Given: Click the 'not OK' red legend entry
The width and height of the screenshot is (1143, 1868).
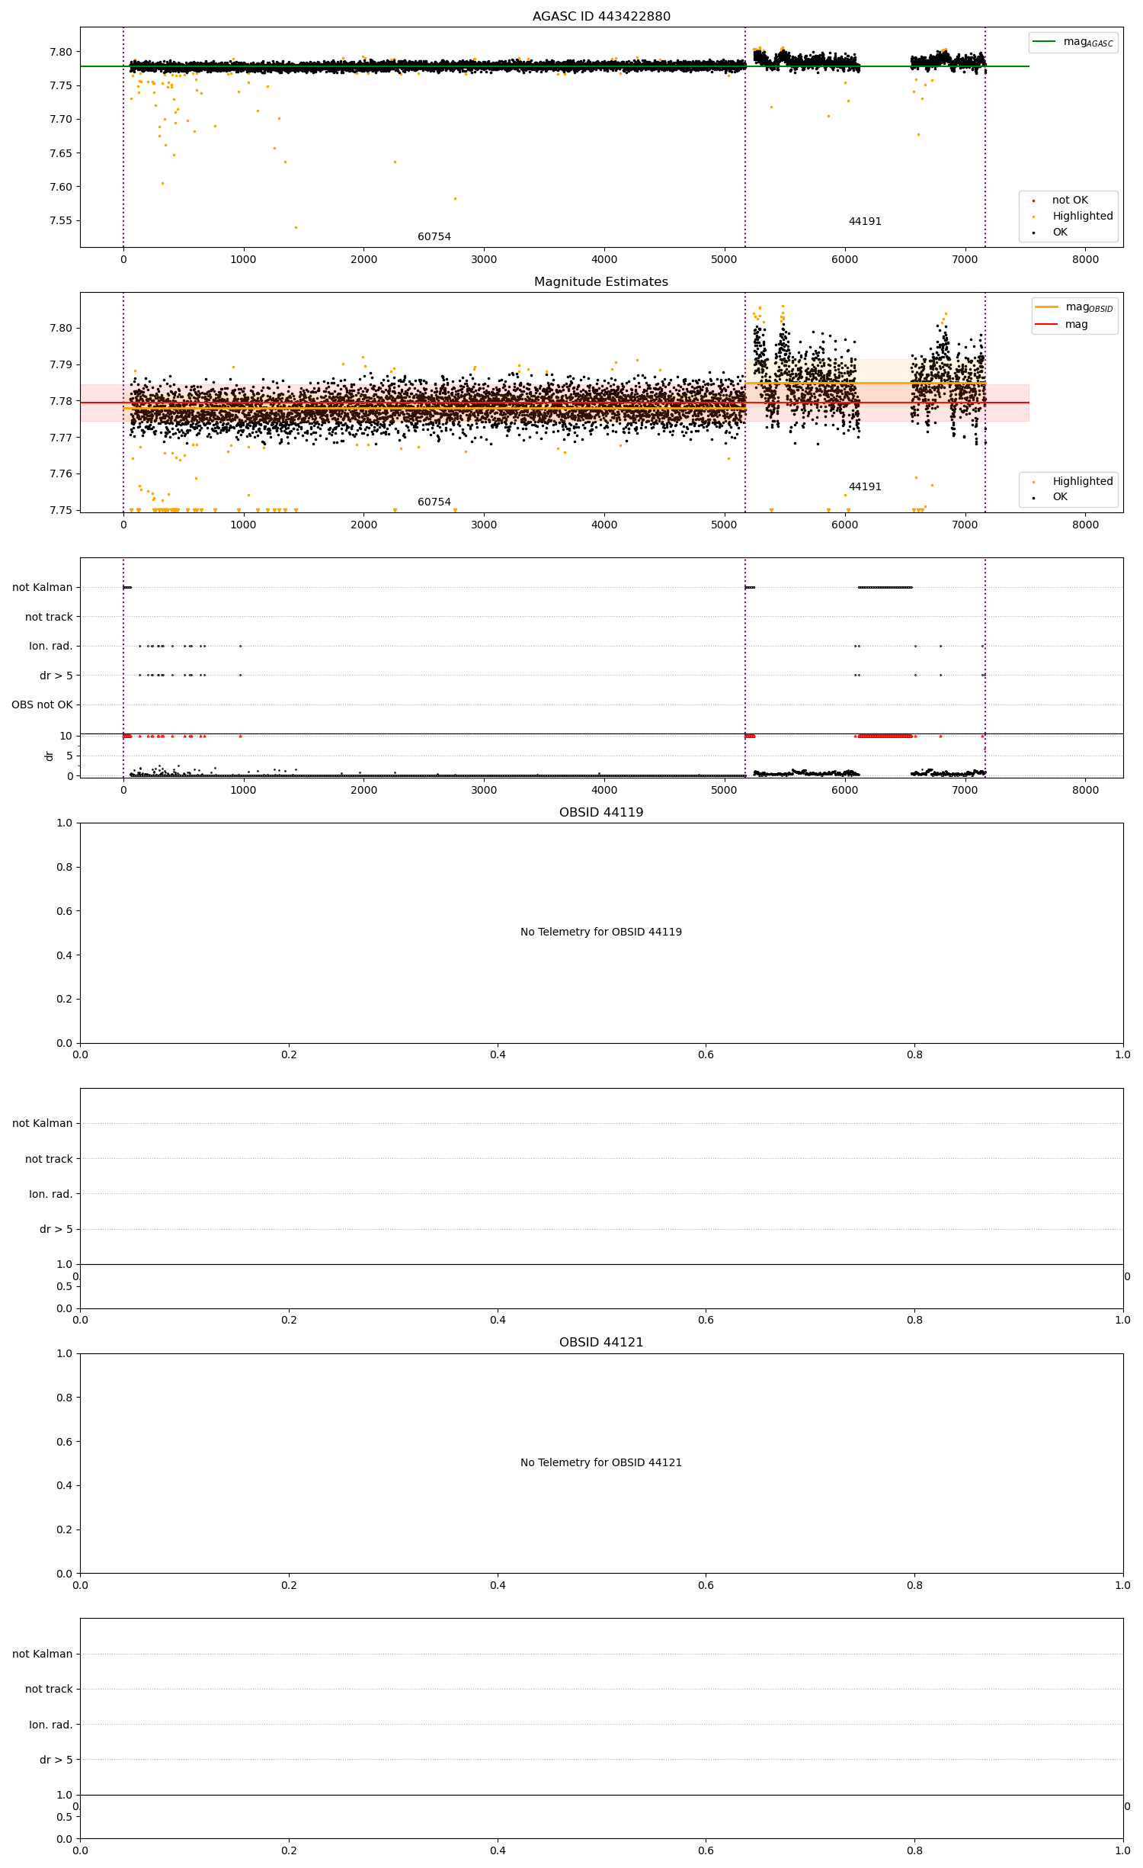Looking at the screenshot, I should click(1070, 201).
